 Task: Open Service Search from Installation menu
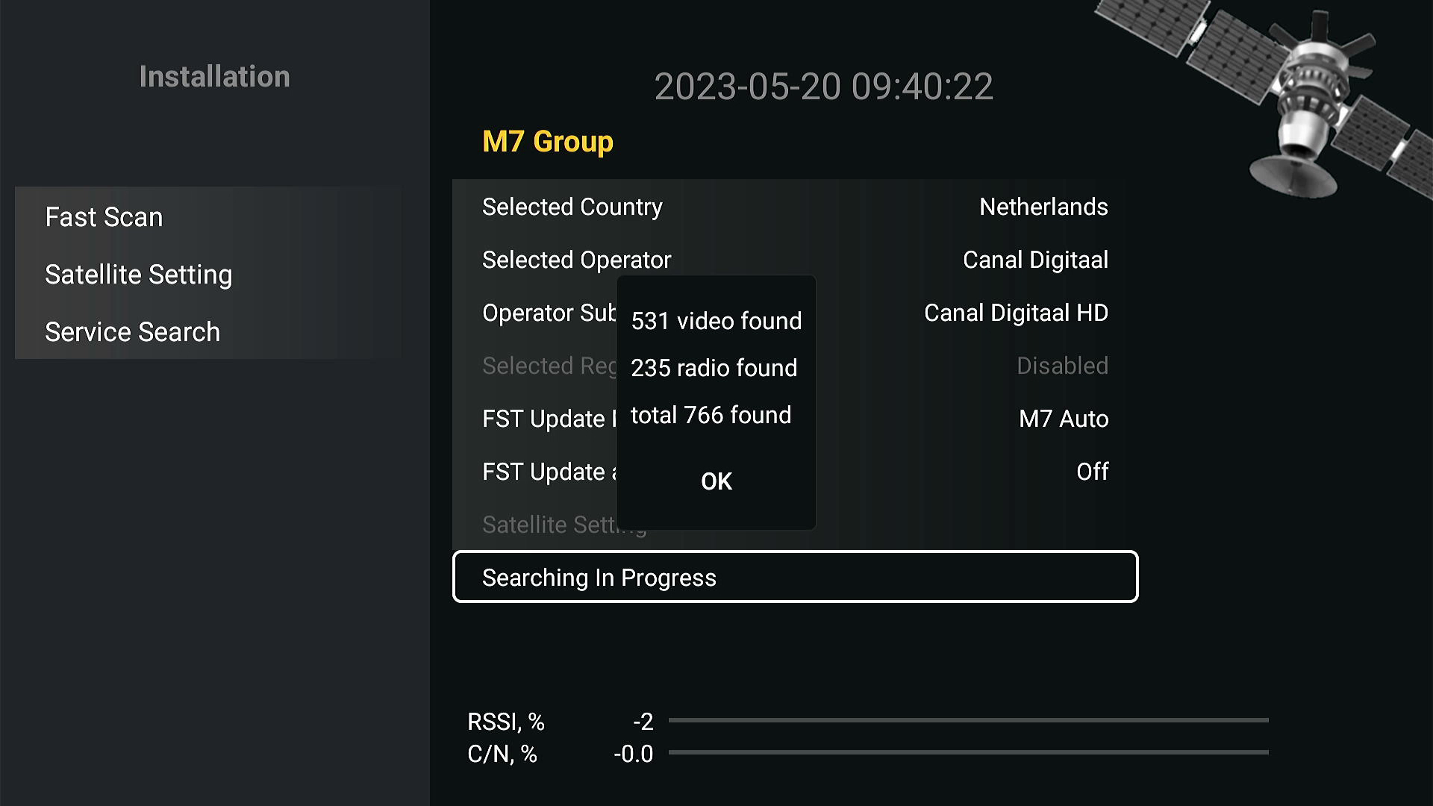click(x=133, y=332)
